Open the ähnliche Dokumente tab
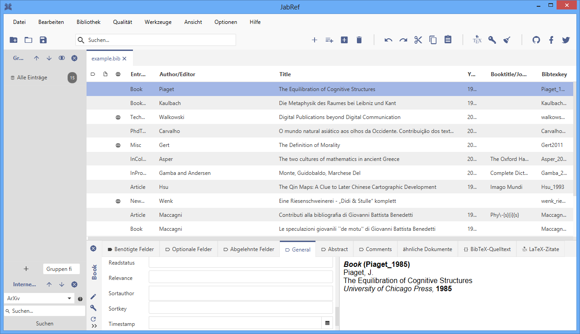 pos(427,249)
